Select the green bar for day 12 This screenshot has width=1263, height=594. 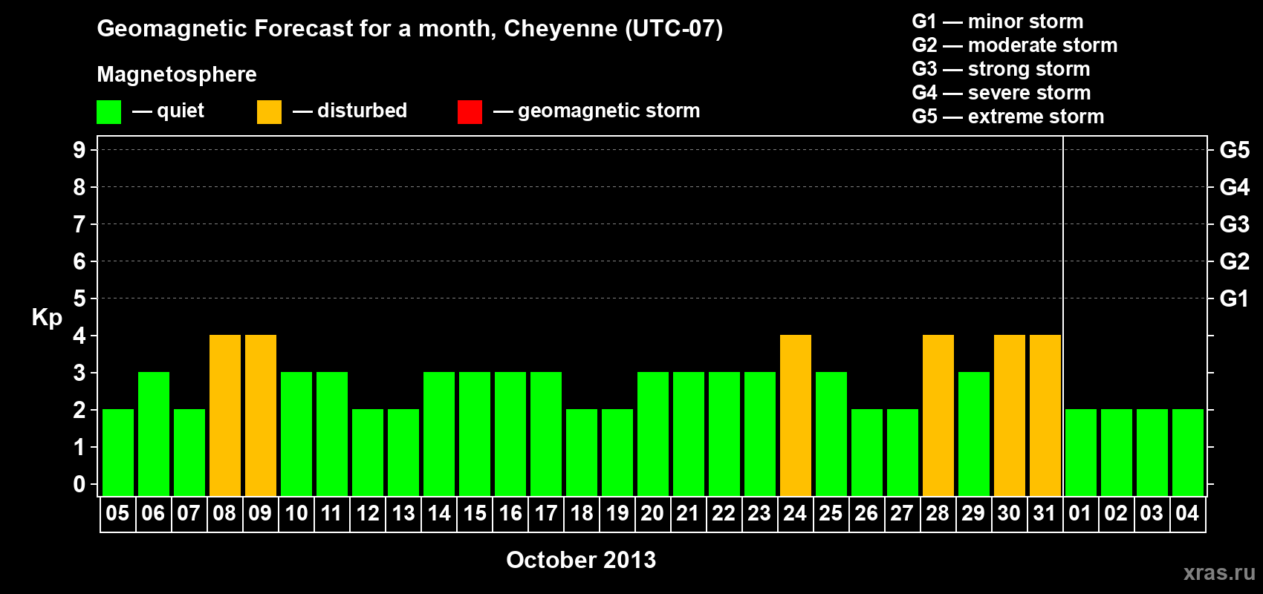click(x=368, y=452)
